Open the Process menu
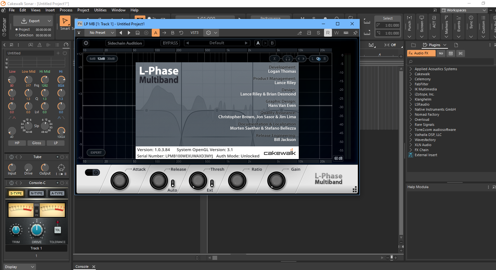This screenshot has height=270, width=496. (x=66, y=10)
